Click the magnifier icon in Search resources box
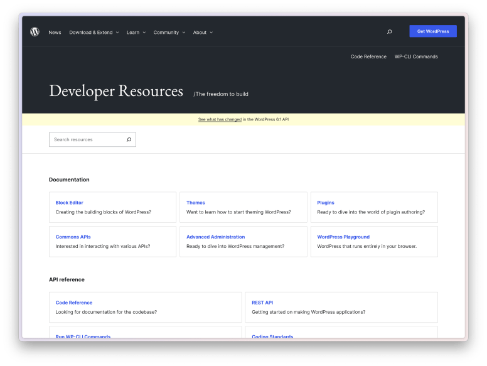Image resolution: width=487 pixels, height=366 pixels. point(129,139)
